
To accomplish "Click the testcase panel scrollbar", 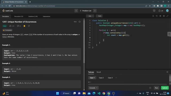I will (170, 79).
